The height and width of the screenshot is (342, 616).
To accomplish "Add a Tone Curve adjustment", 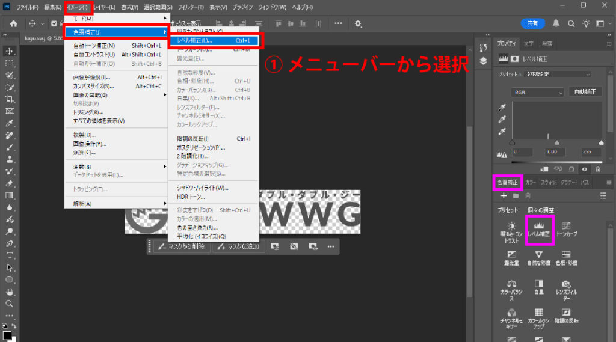I will click(565, 230).
